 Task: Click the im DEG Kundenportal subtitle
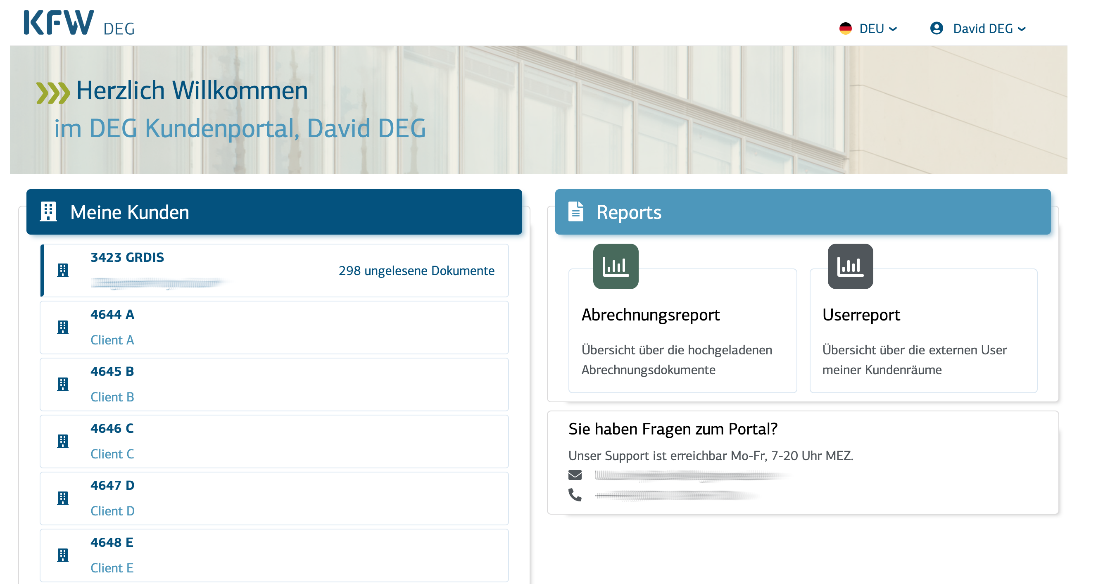pyautogui.click(x=240, y=128)
